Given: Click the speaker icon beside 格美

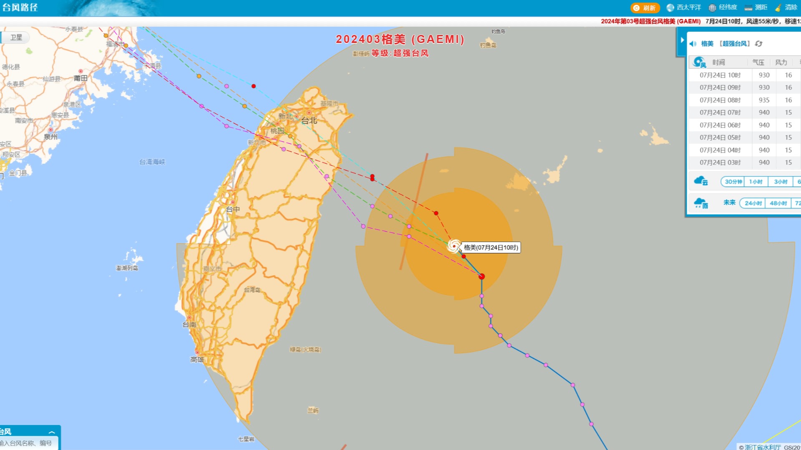Looking at the screenshot, I should tap(693, 44).
